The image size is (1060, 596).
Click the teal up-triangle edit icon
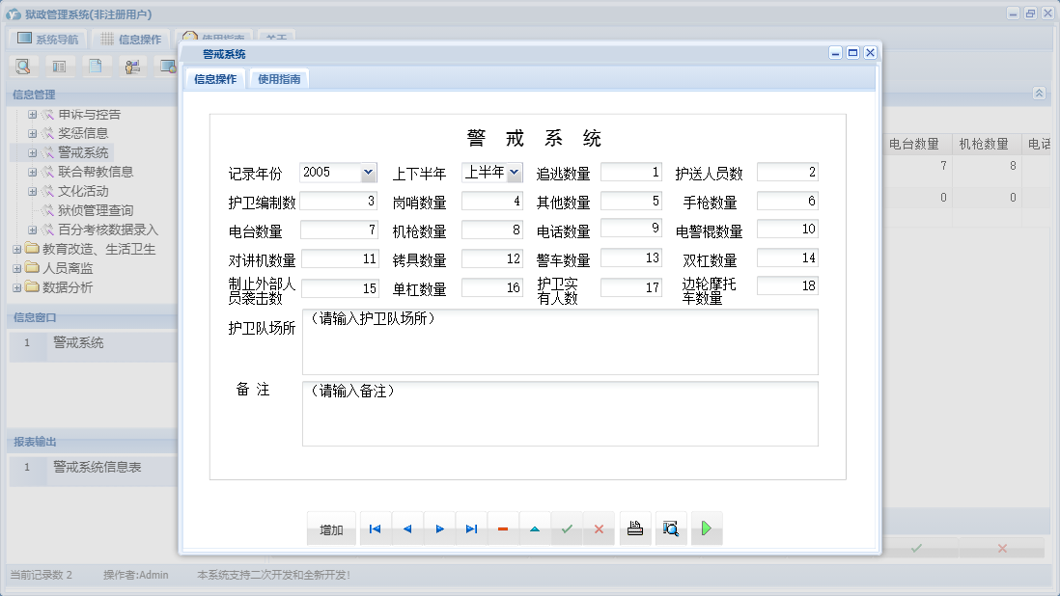pyautogui.click(x=535, y=528)
